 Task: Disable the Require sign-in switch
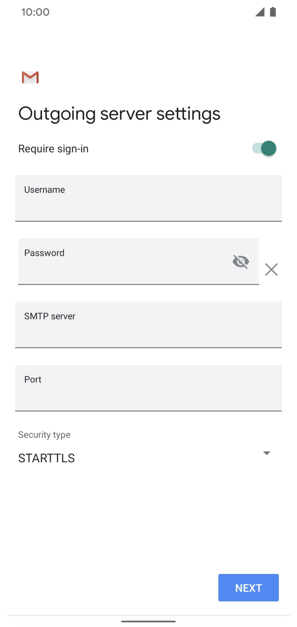(264, 148)
